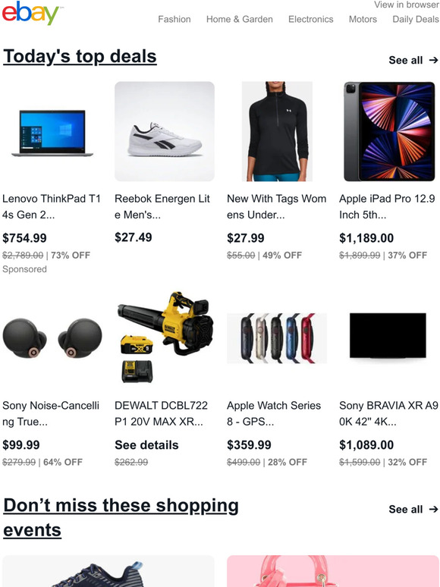Image resolution: width=440 pixels, height=587 pixels.
Task: Click See all arrow for shopping events
Action: [413, 510]
